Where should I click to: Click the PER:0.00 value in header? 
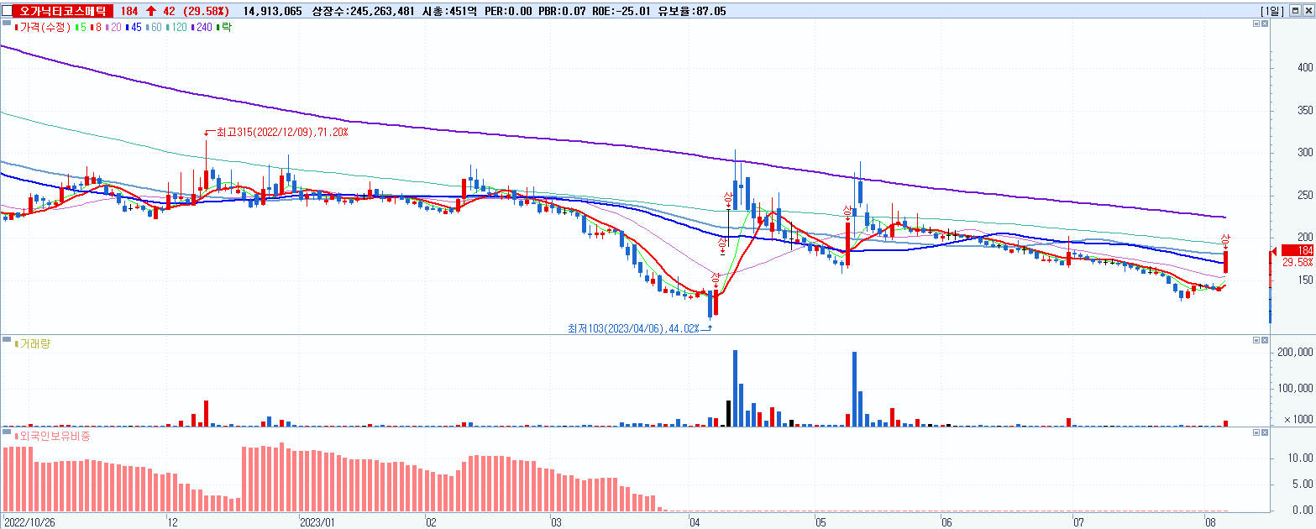[x=508, y=11]
